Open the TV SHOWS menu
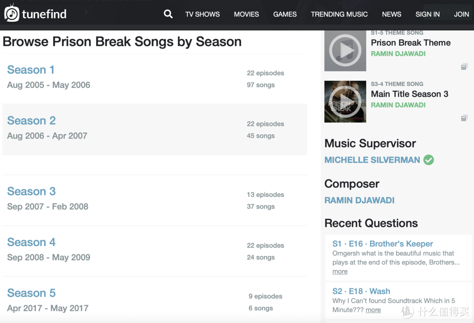474x323 pixels. (202, 14)
